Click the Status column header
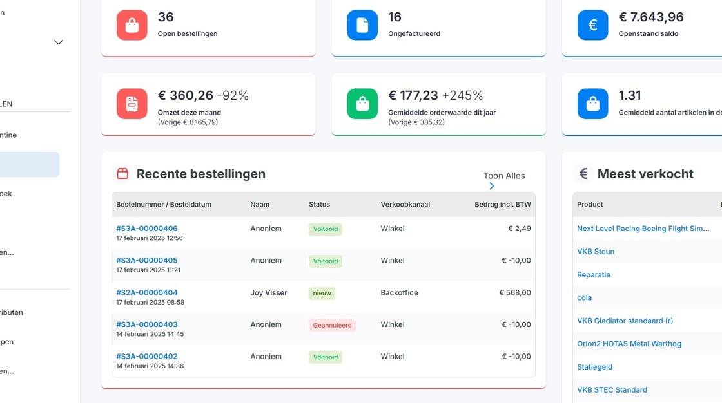The height and width of the screenshot is (403, 722). tap(319, 204)
